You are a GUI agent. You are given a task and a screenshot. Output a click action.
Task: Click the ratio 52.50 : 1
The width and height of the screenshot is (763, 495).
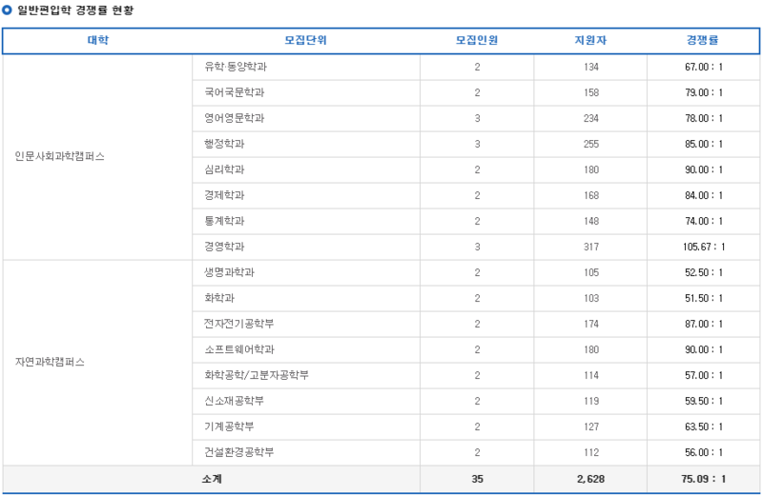click(704, 273)
